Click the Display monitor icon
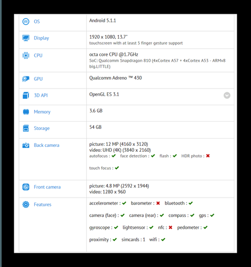251x267 pixels. [x=26, y=38]
